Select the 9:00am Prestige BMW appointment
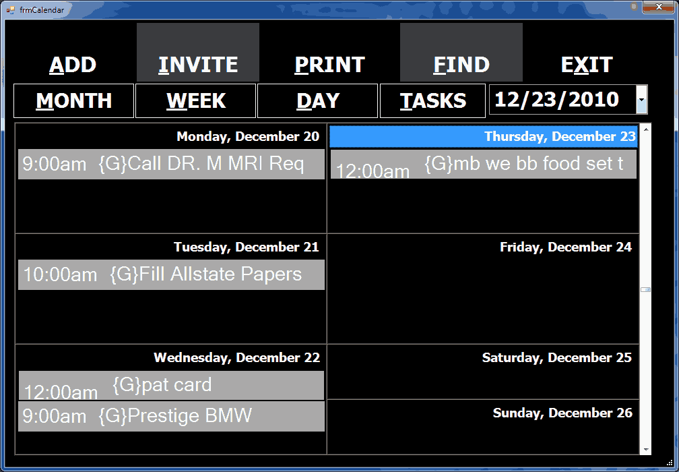The image size is (679, 472). [x=171, y=416]
